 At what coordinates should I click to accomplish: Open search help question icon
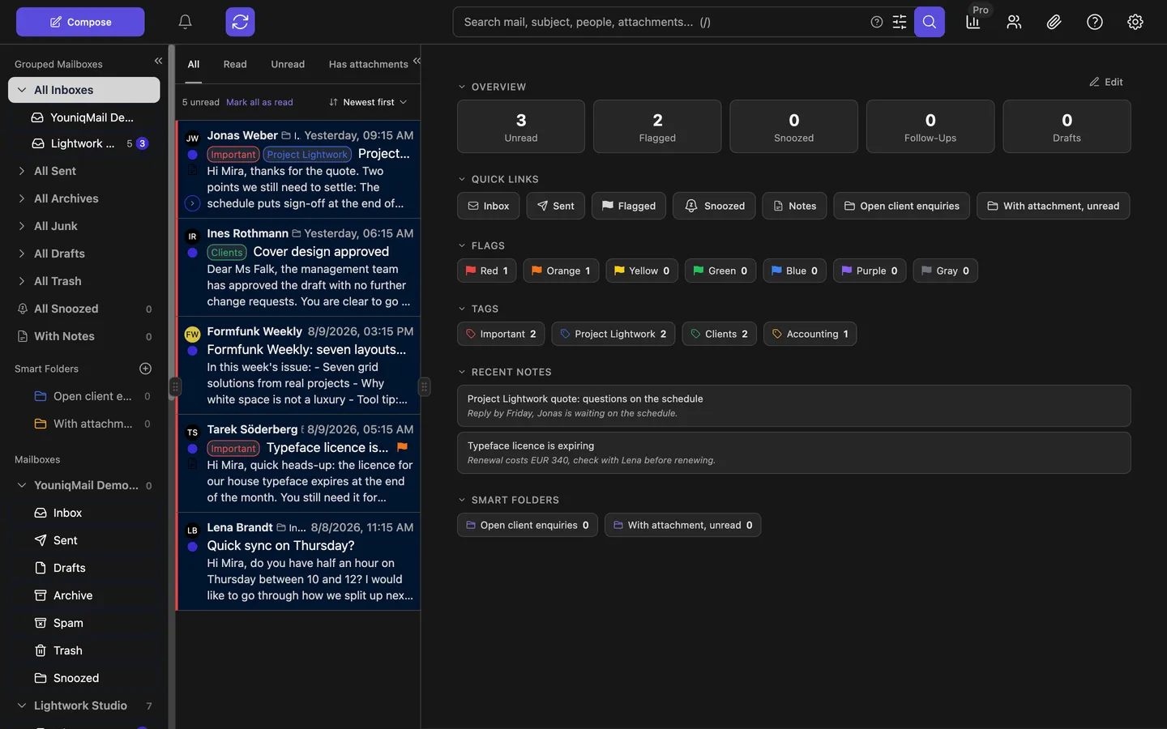[x=876, y=22]
